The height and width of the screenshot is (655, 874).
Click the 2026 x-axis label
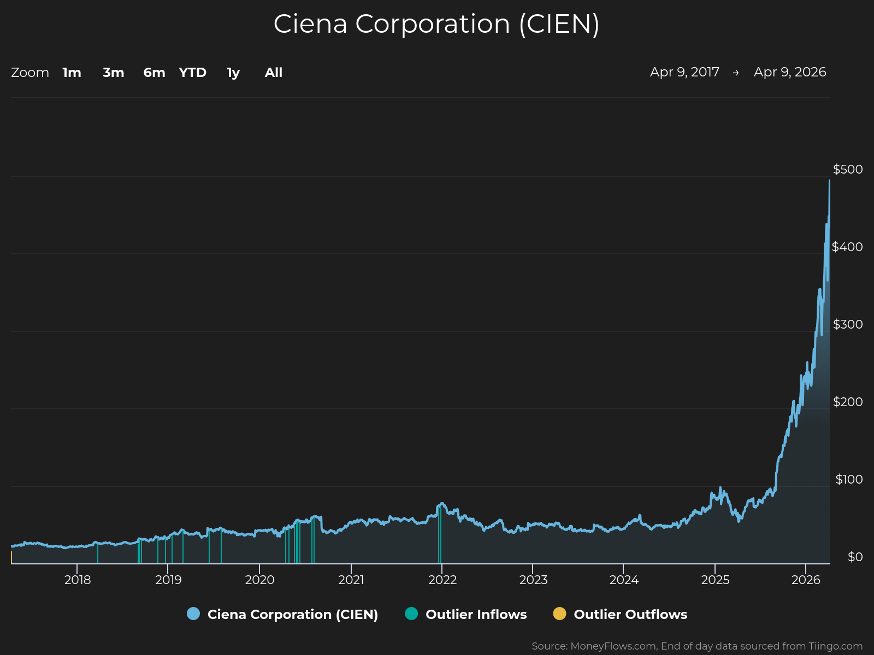(806, 580)
